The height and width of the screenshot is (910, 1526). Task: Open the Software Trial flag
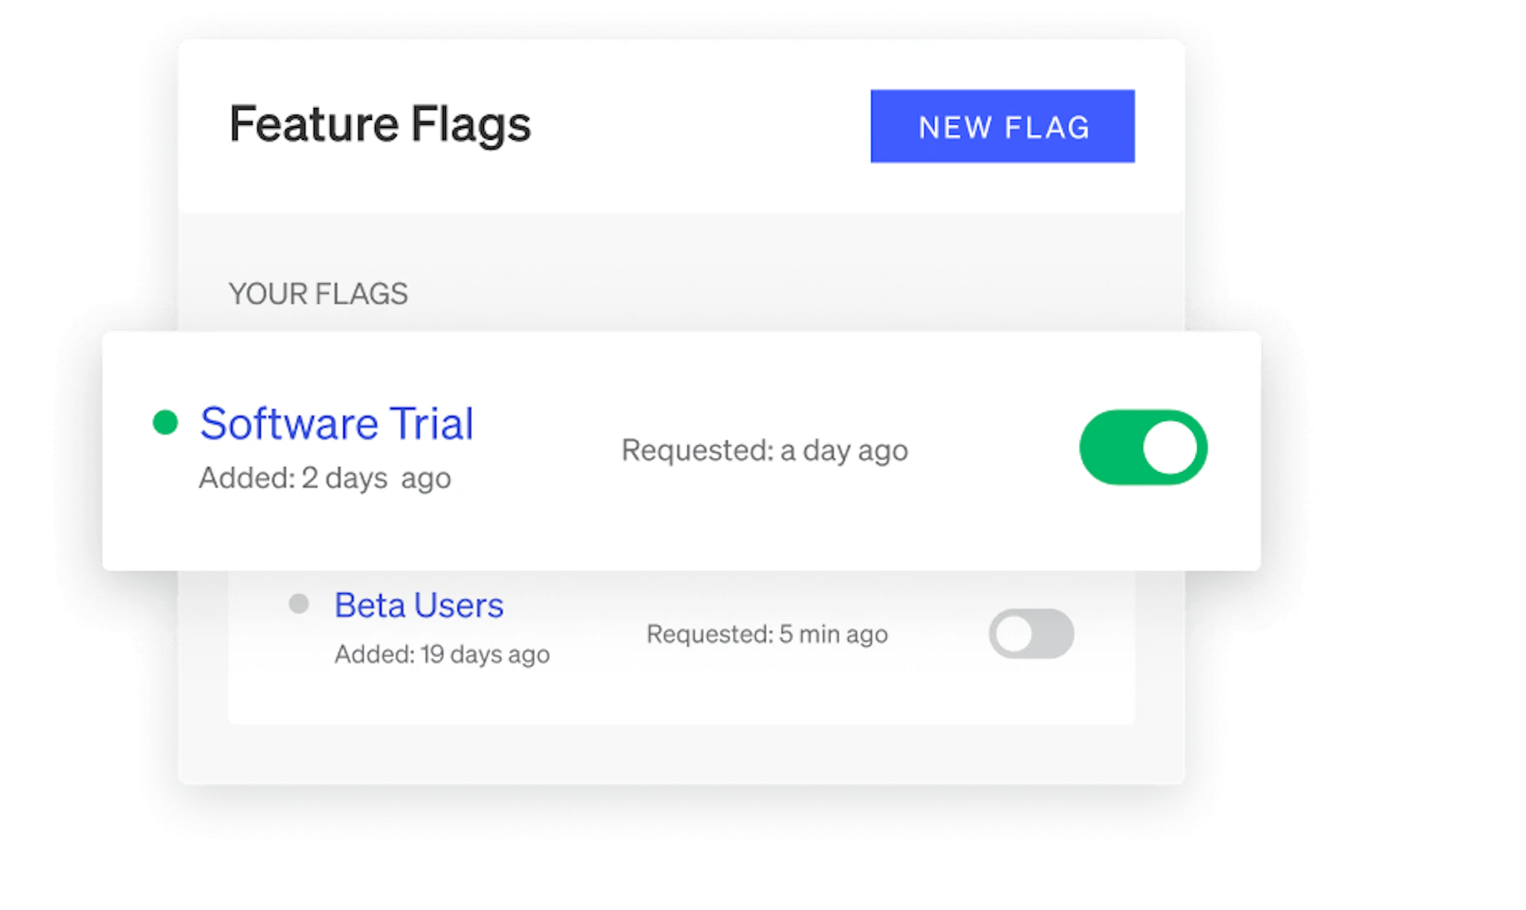coord(336,423)
